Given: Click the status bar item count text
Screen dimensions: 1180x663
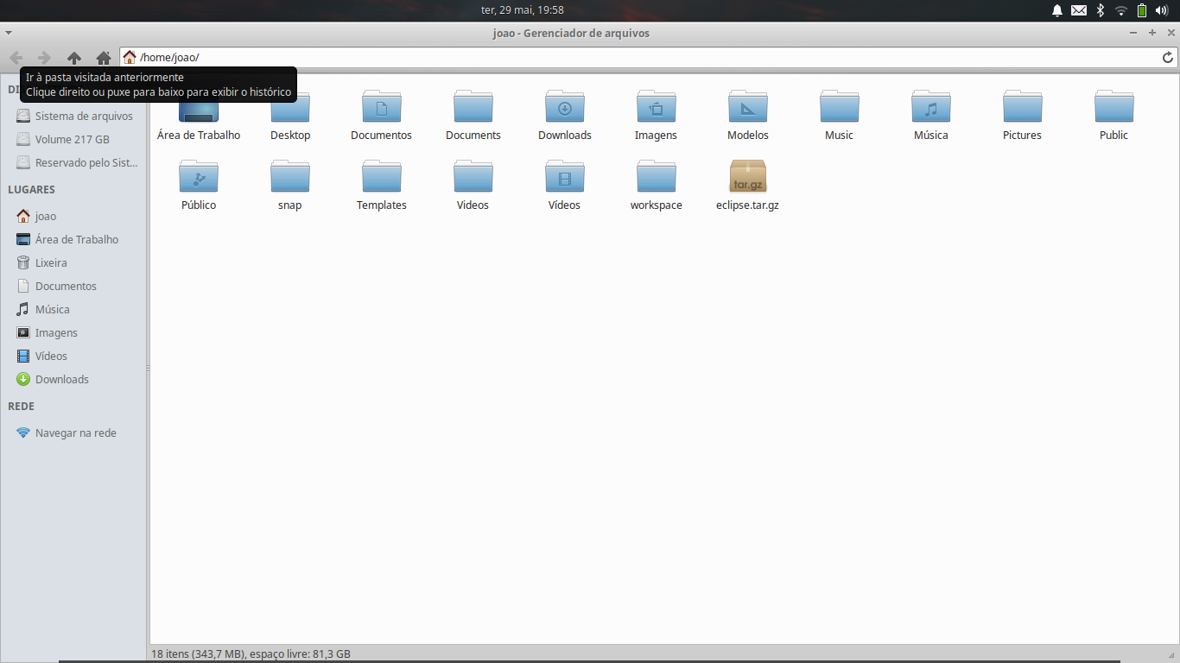Looking at the screenshot, I should tap(251, 654).
